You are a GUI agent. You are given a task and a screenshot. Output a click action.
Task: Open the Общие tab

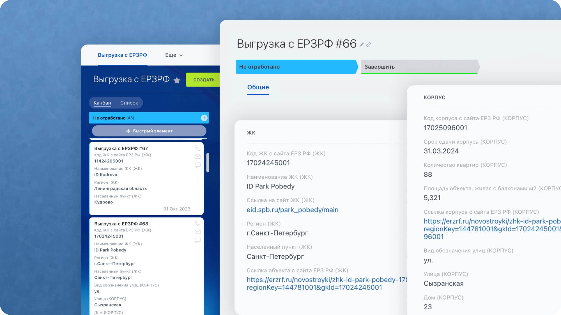[x=258, y=87]
